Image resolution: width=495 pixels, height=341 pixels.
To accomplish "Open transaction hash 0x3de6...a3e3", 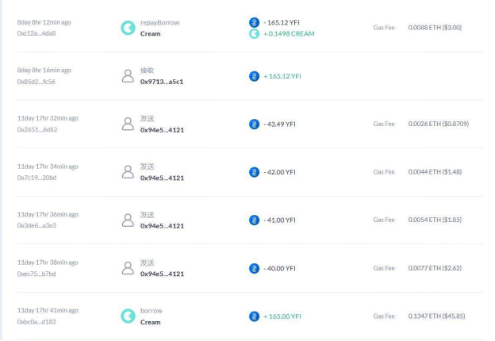I will coord(36,225).
